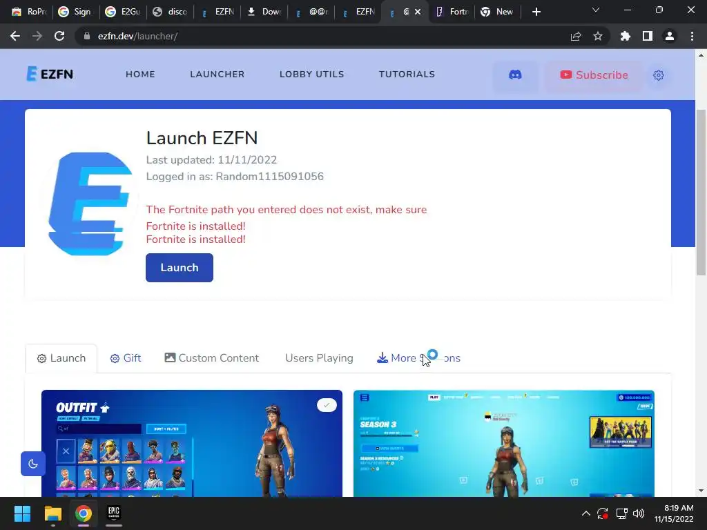Open the TUTORIALS nav item

tap(407, 75)
